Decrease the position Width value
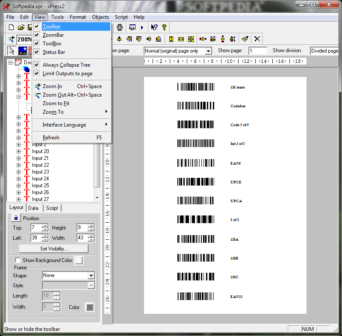Image resolution: width=342 pixels, height=336 pixels. pyautogui.click(x=91, y=240)
